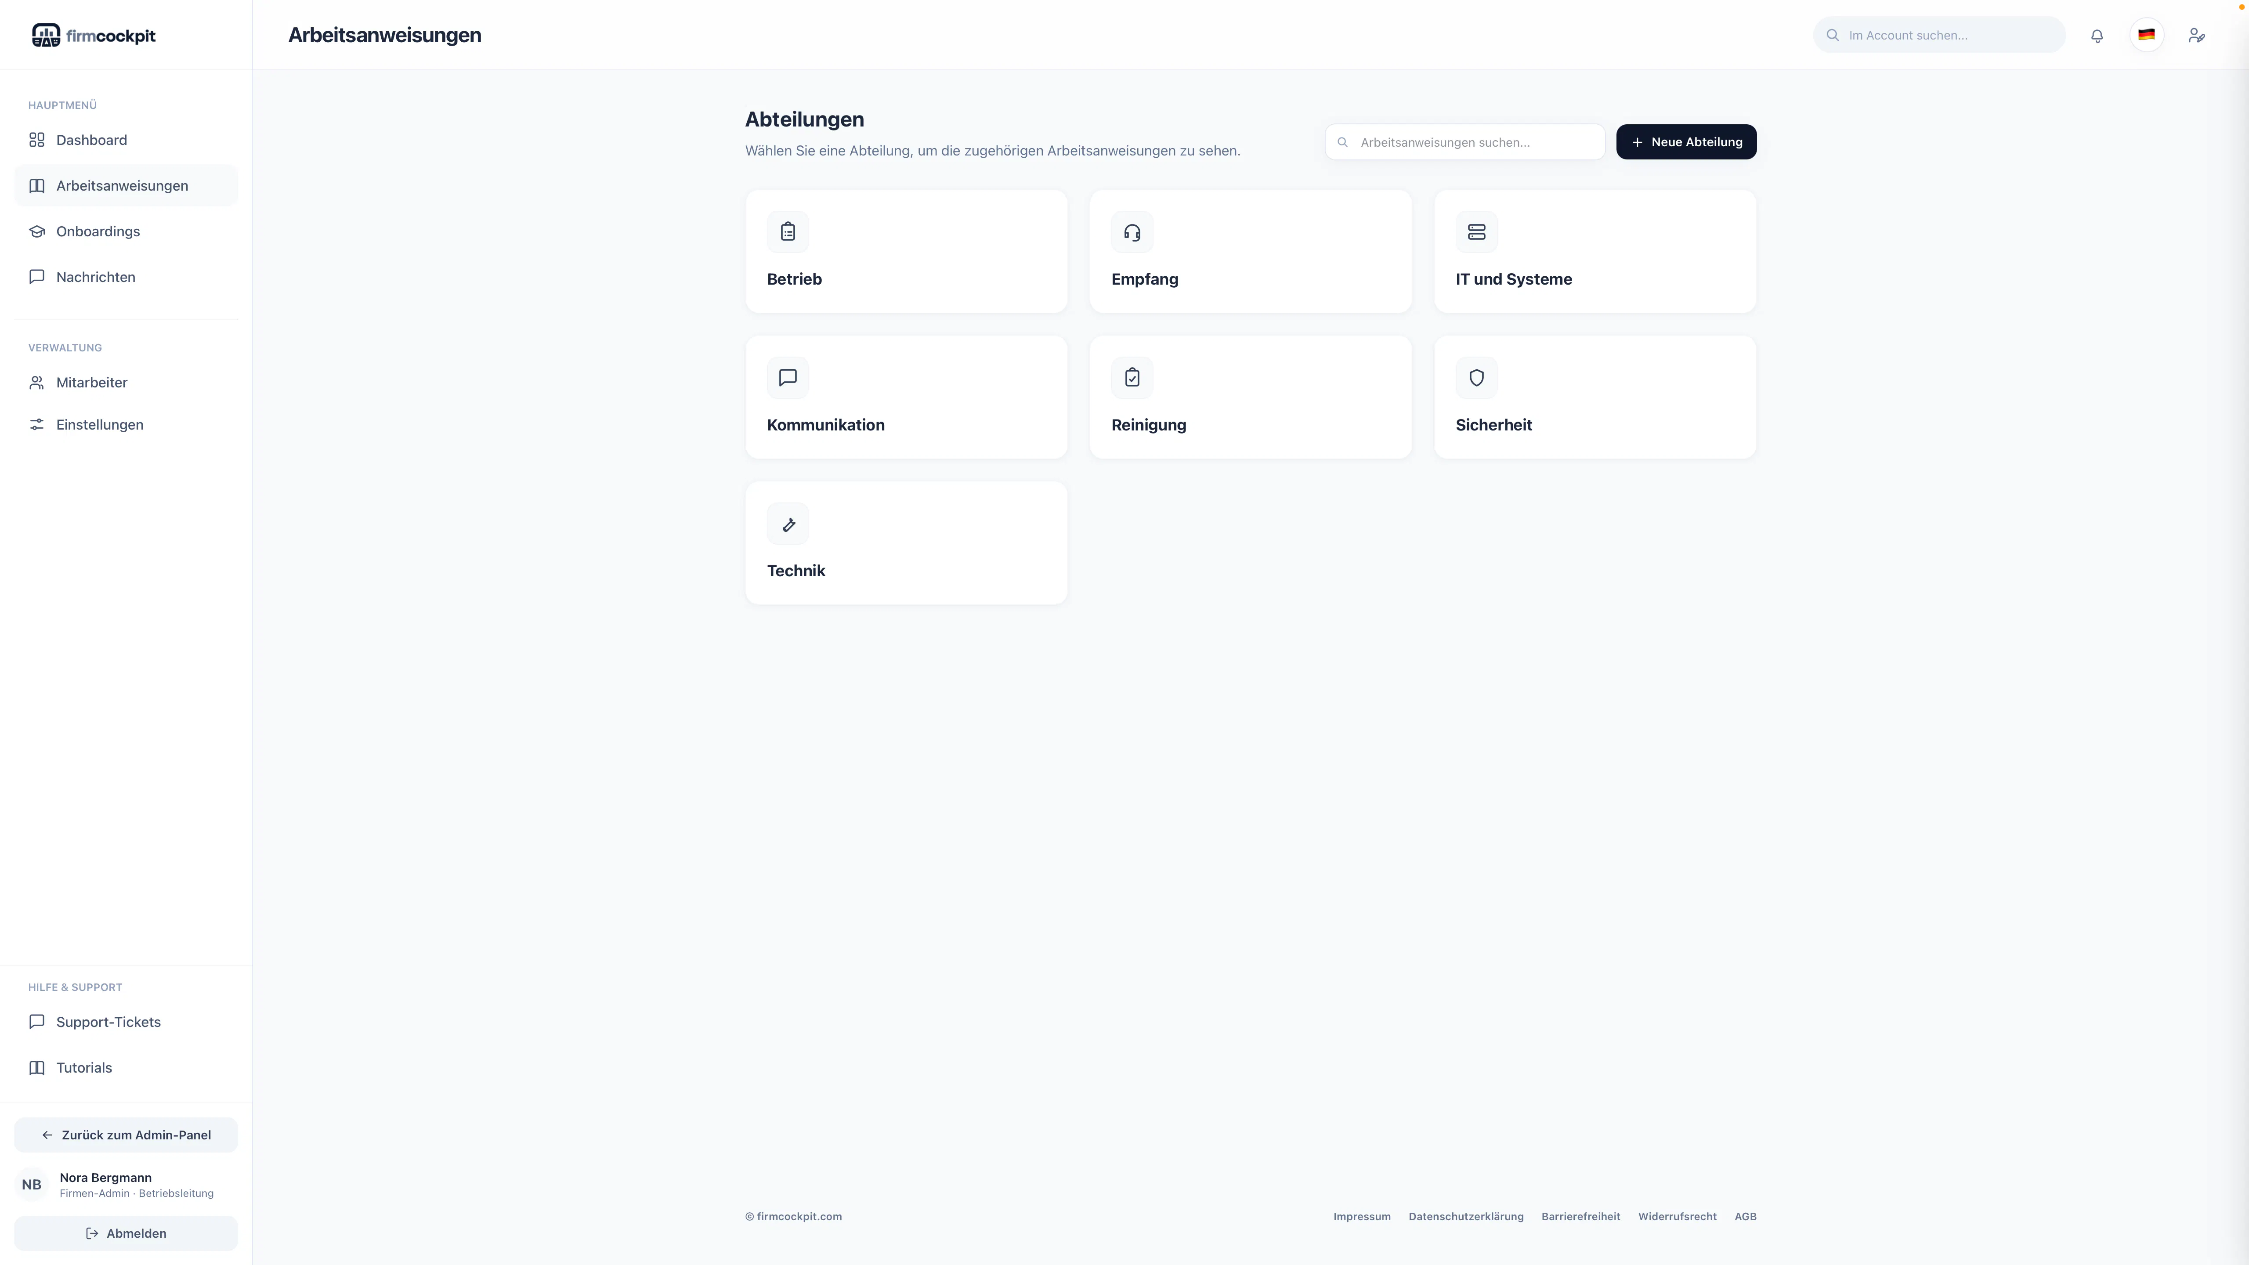Click Abmelden to log out
Screen dimensions: 2249x1265
click(126, 1233)
